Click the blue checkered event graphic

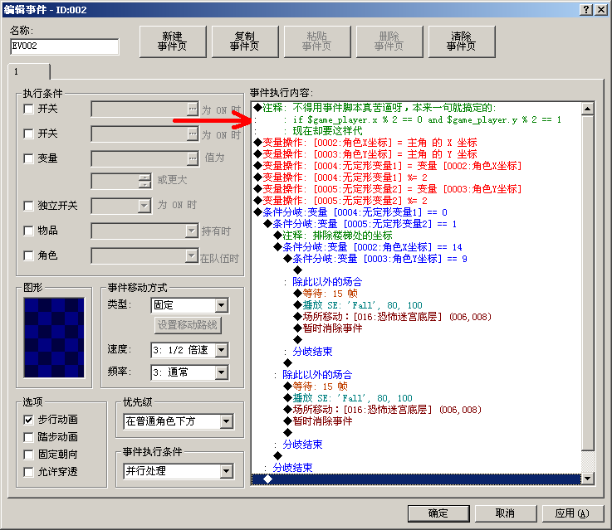[54, 338]
